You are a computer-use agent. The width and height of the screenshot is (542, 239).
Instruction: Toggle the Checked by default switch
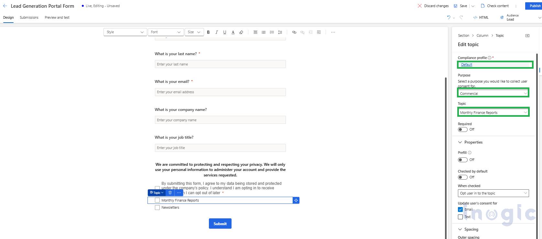(462, 177)
